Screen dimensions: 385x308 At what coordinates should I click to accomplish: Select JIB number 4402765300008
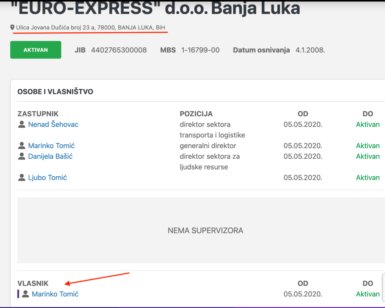pos(119,50)
